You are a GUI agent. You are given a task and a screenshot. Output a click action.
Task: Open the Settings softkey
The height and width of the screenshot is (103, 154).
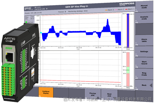point(144,51)
